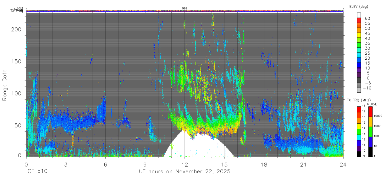
Task: Click the light gray bottom segment of the ELEV bar
Action: pyautogui.click(x=359, y=89)
